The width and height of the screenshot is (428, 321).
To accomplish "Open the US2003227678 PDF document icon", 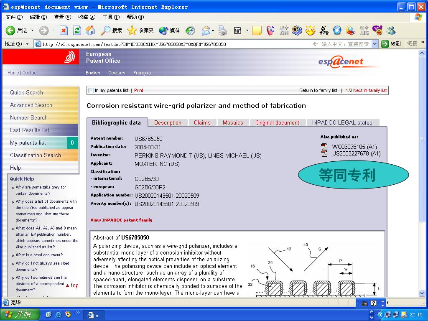I will pyautogui.click(x=324, y=153).
